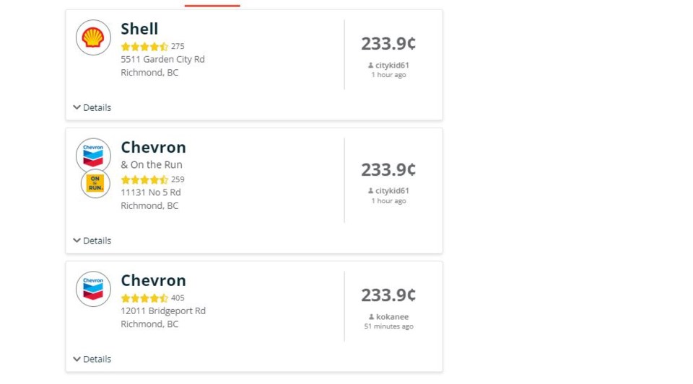Expand Details for the Shell station
The height and width of the screenshot is (384, 693).
pyautogui.click(x=92, y=107)
